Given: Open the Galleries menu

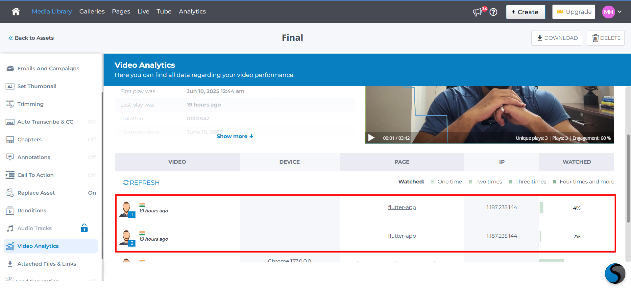Looking at the screenshot, I should coord(92,12).
